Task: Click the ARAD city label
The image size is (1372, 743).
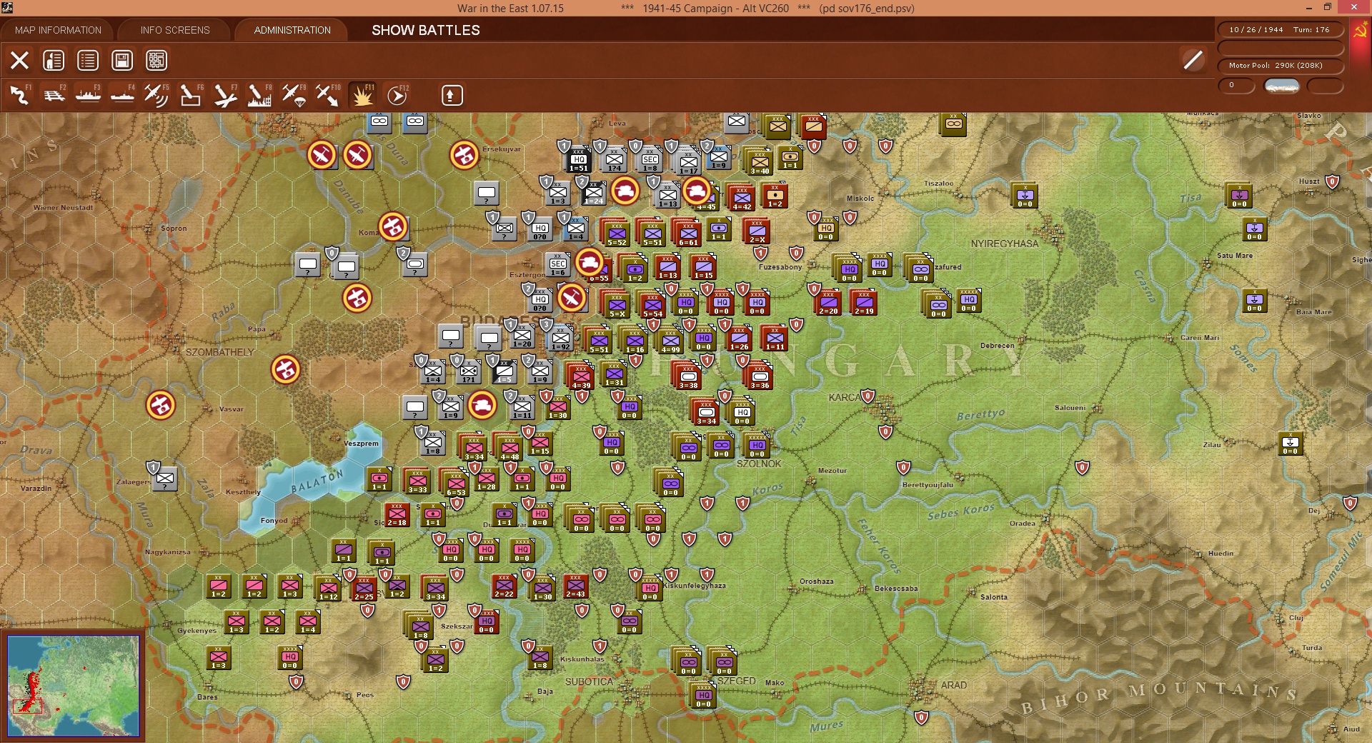Action: (953, 685)
